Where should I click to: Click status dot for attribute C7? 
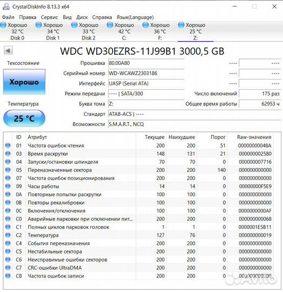click(x=8, y=268)
